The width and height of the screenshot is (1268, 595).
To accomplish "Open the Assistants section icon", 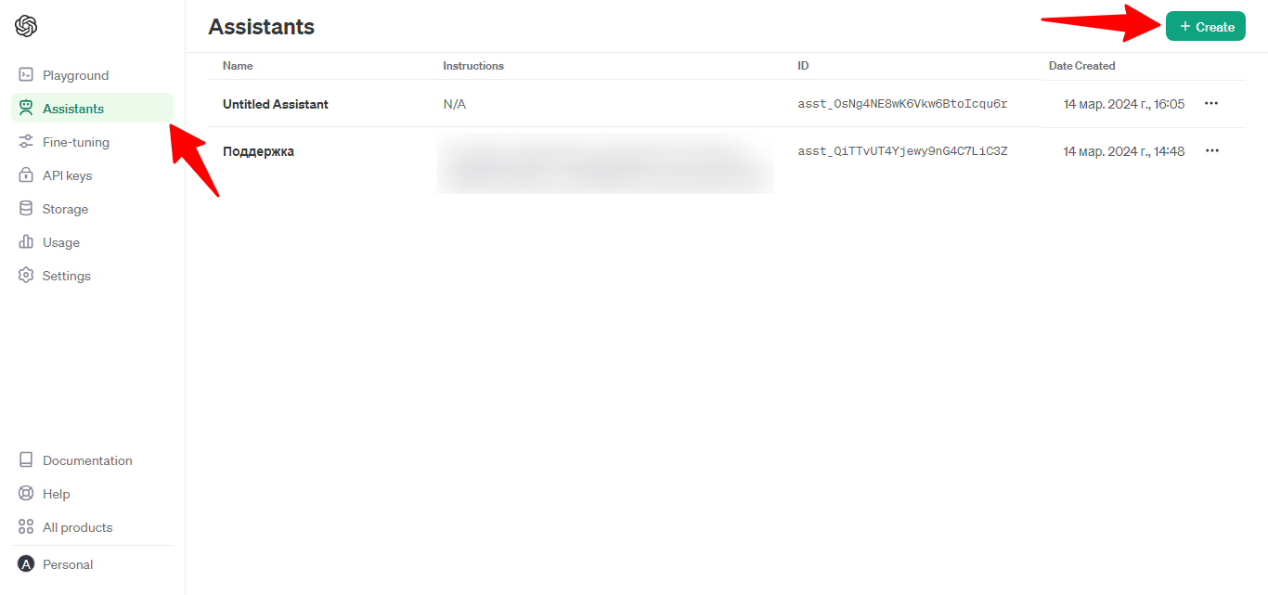I will [x=26, y=108].
